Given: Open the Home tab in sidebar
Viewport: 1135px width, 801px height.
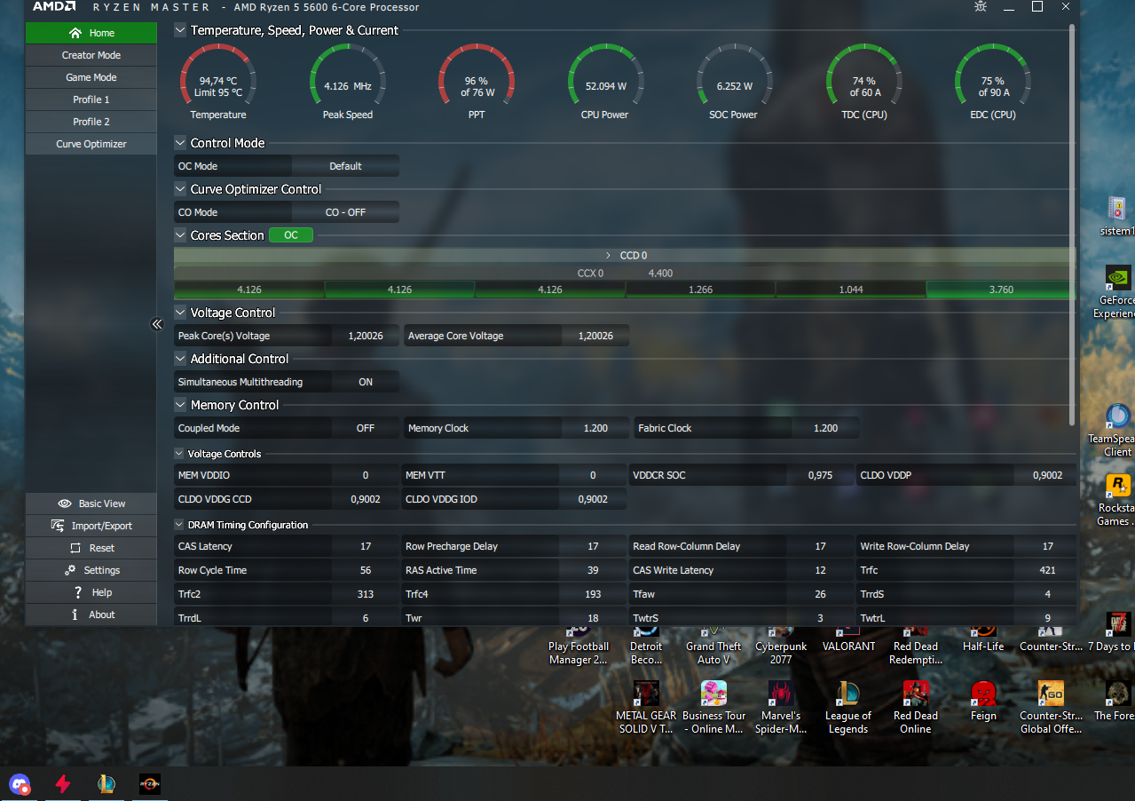Looking at the screenshot, I should (91, 33).
